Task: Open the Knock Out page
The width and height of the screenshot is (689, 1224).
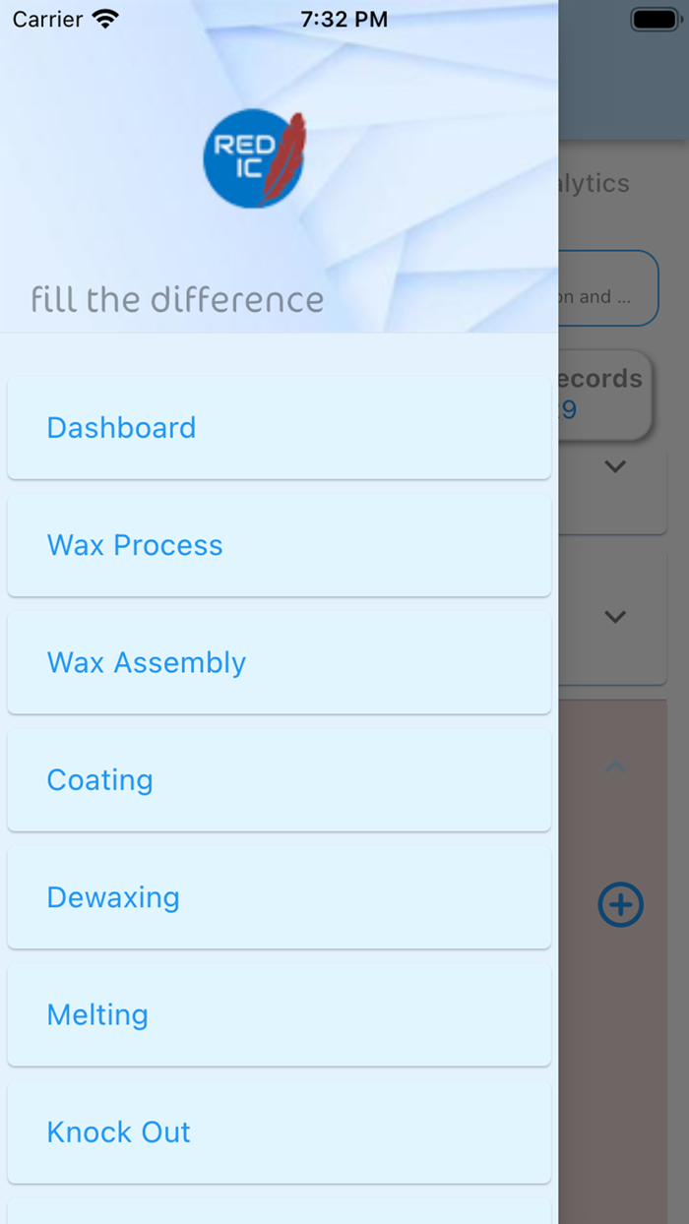Action: click(279, 1132)
